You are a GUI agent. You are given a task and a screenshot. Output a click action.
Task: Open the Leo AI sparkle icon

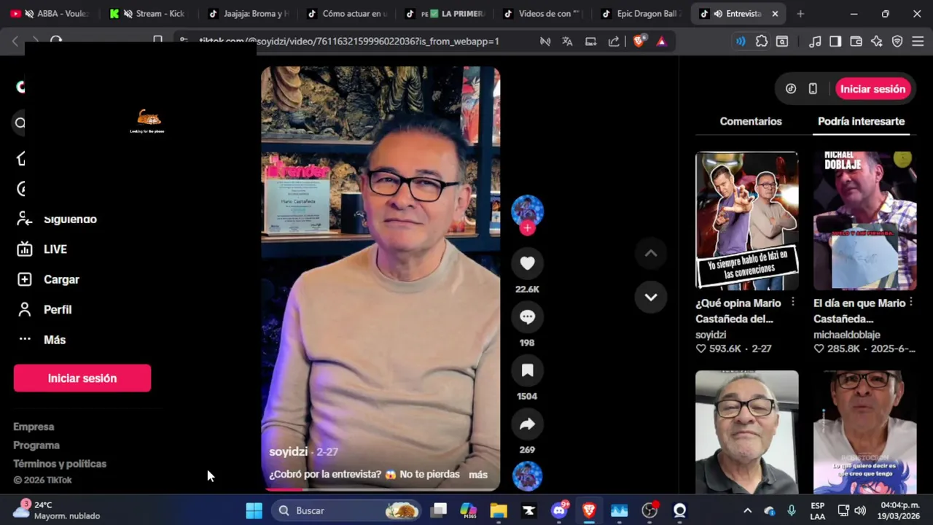877,42
